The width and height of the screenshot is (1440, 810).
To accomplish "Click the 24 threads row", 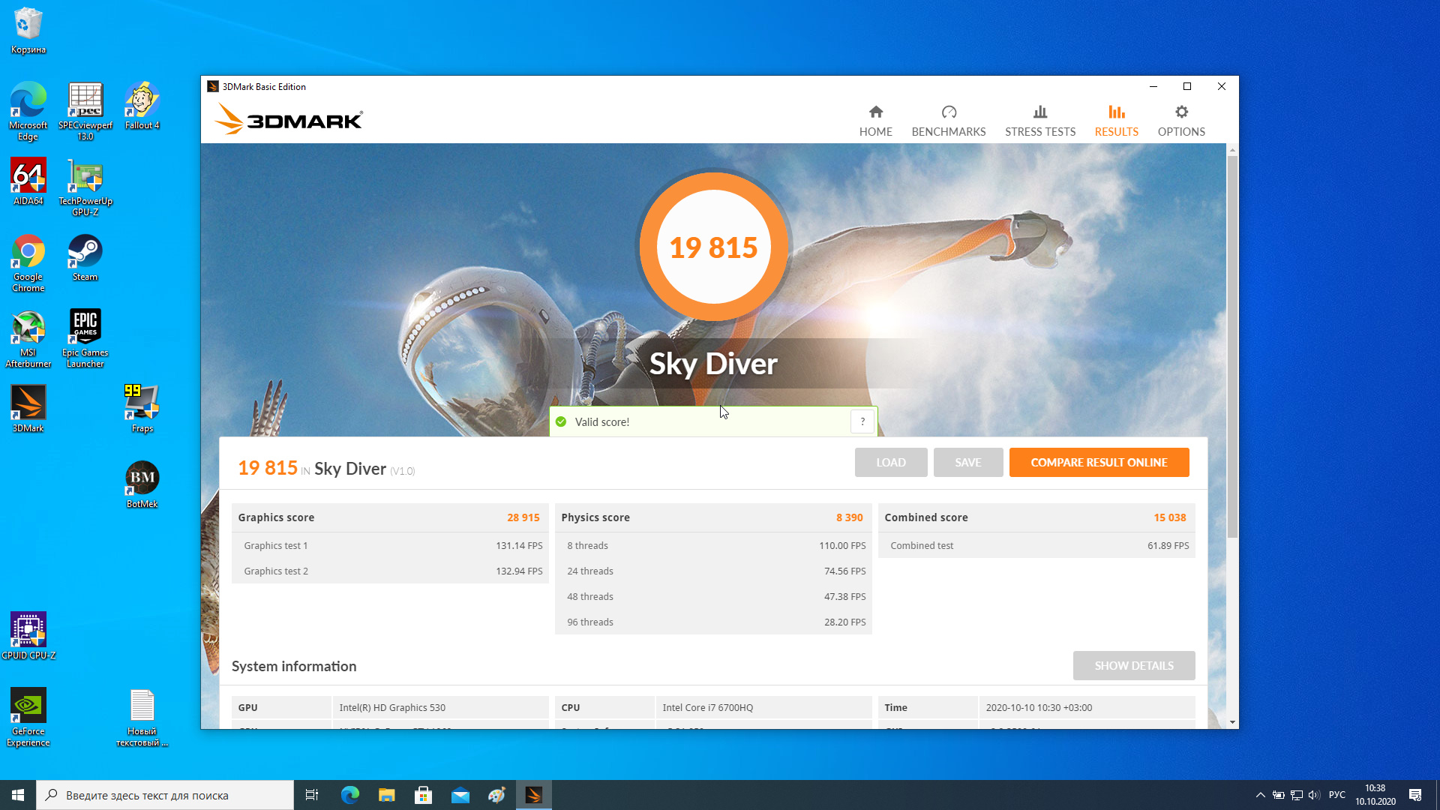I will (x=713, y=571).
